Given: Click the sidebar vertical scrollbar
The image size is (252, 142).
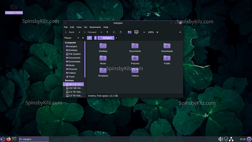Looking at the screenshot, I should click(85, 59).
